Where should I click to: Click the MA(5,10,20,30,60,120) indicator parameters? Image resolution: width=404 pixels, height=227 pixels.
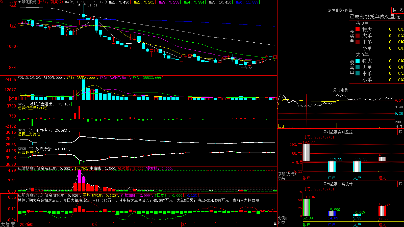pyautogui.click(x=86, y=2)
